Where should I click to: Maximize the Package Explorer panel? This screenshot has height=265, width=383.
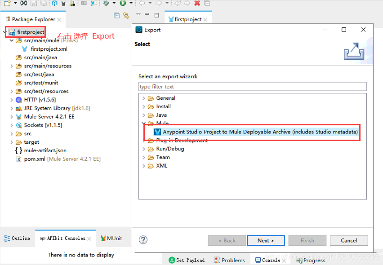(157, 15)
